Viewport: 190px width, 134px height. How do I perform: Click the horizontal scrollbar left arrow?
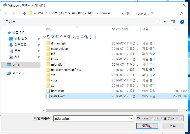[44, 110]
